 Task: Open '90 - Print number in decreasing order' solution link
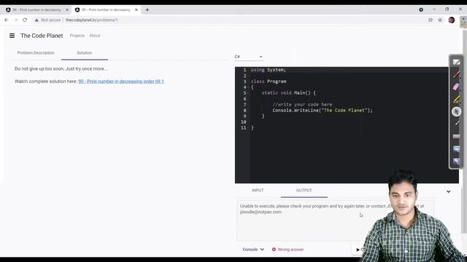[x=121, y=82]
